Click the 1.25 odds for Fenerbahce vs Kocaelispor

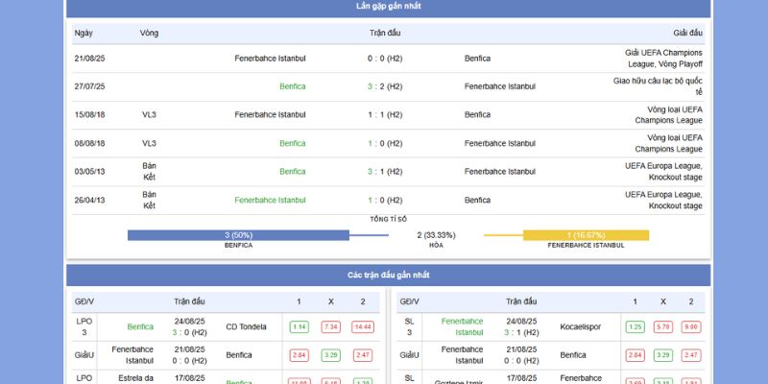point(635,327)
